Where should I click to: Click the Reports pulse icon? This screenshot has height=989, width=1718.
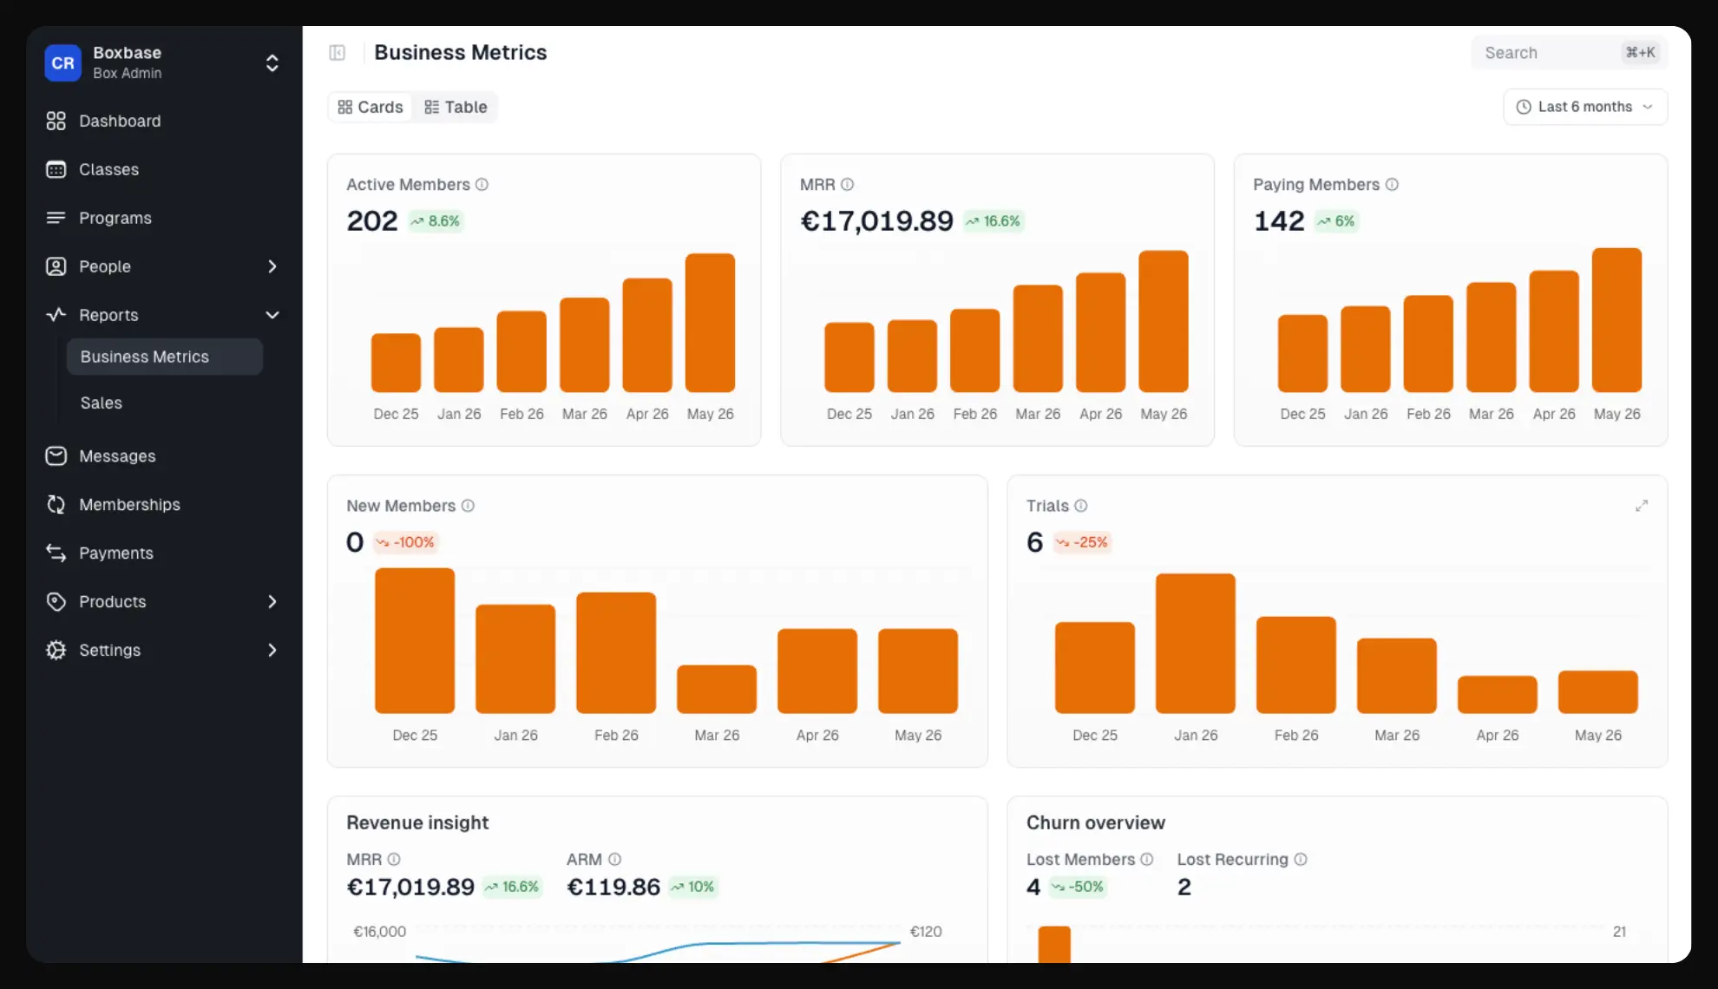point(56,315)
